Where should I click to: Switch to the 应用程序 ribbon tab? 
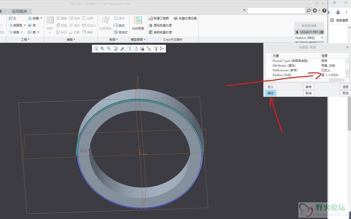19,11
